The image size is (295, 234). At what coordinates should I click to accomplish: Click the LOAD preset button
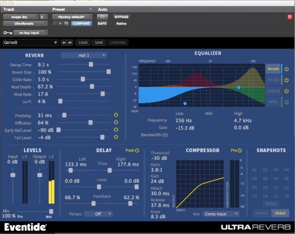[83, 43]
